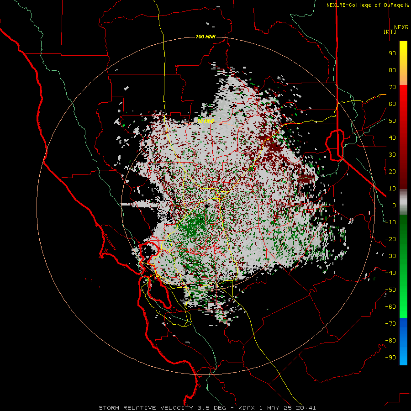This screenshot has height=411, width=411.
Task: Click the [KT] units label
Action: (390, 32)
